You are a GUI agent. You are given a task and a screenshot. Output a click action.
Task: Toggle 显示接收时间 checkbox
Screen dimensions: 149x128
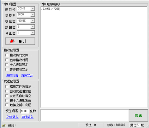(7, 60)
